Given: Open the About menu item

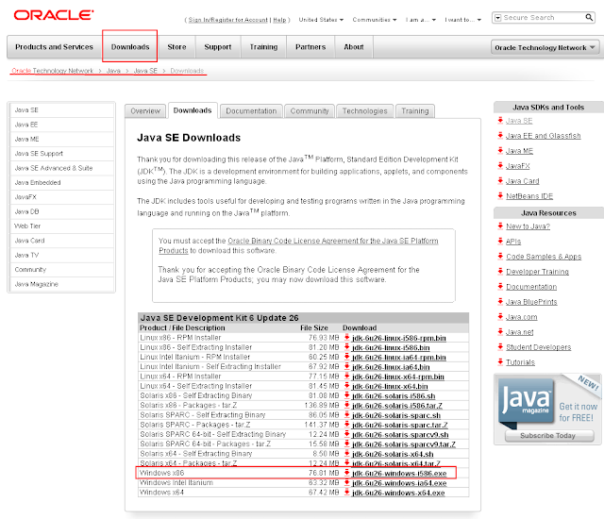Looking at the screenshot, I should (354, 47).
